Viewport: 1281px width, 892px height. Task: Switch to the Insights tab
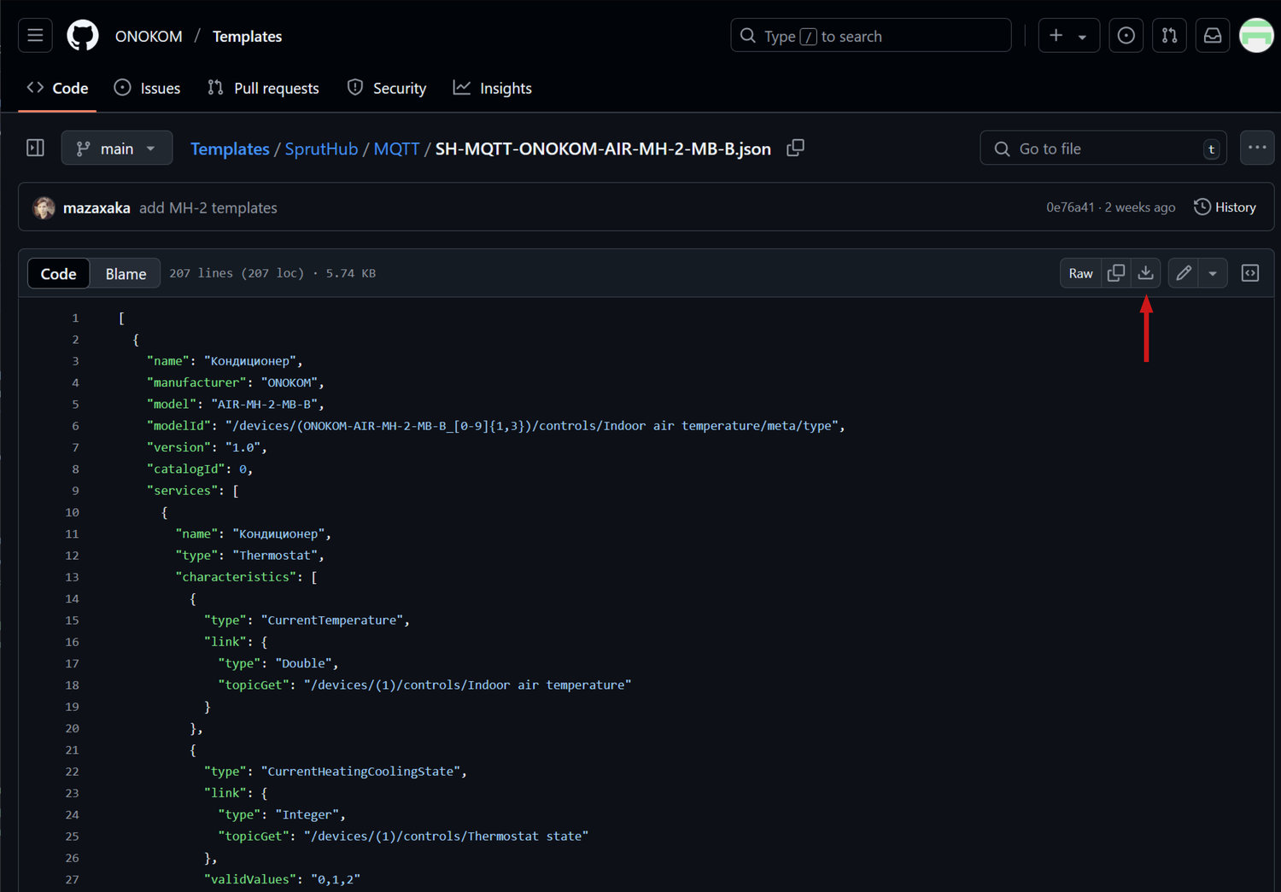pos(492,88)
